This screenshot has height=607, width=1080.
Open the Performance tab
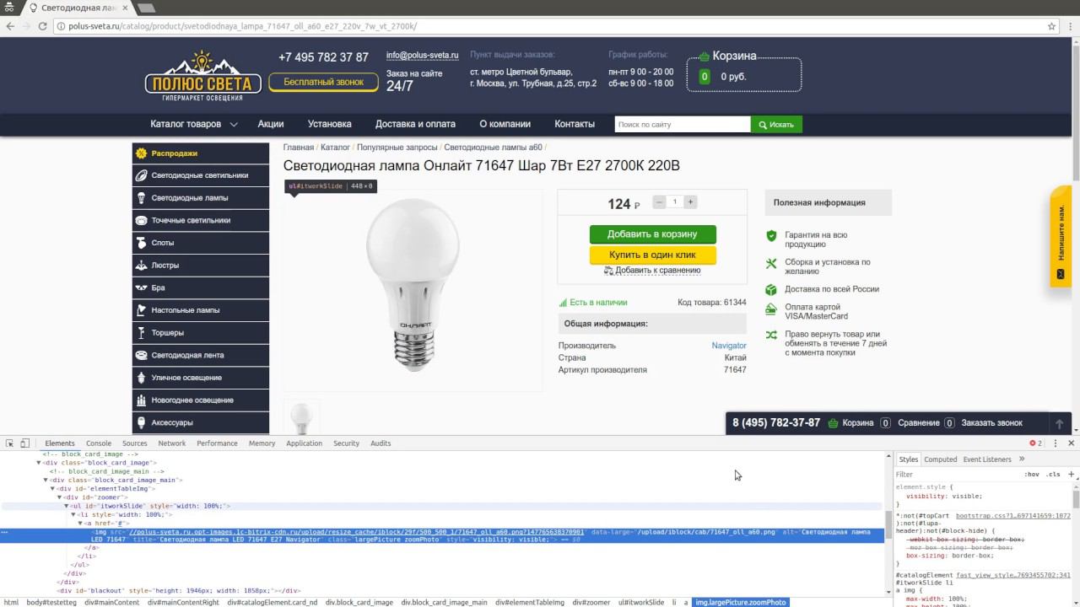(218, 443)
